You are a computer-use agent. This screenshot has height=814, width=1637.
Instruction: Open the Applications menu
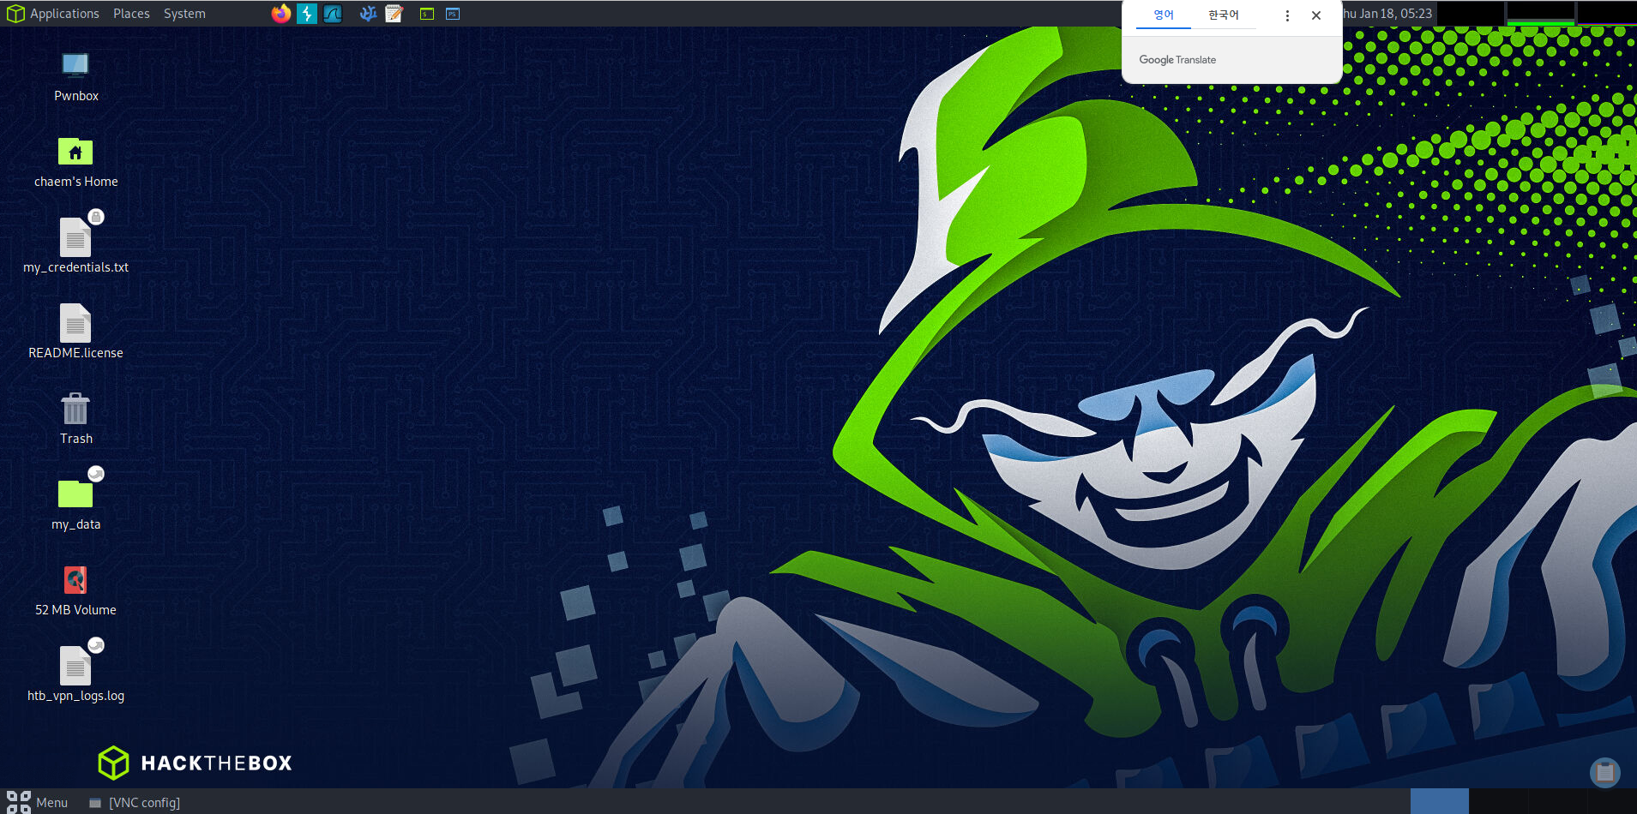click(53, 14)
